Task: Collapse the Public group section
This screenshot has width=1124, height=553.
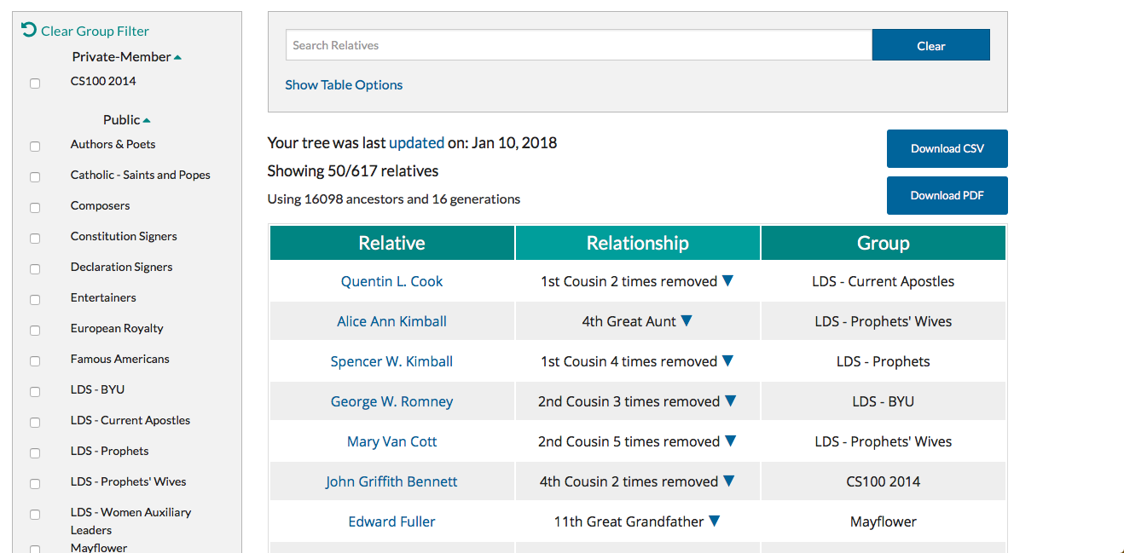Action: click(147, 121)
